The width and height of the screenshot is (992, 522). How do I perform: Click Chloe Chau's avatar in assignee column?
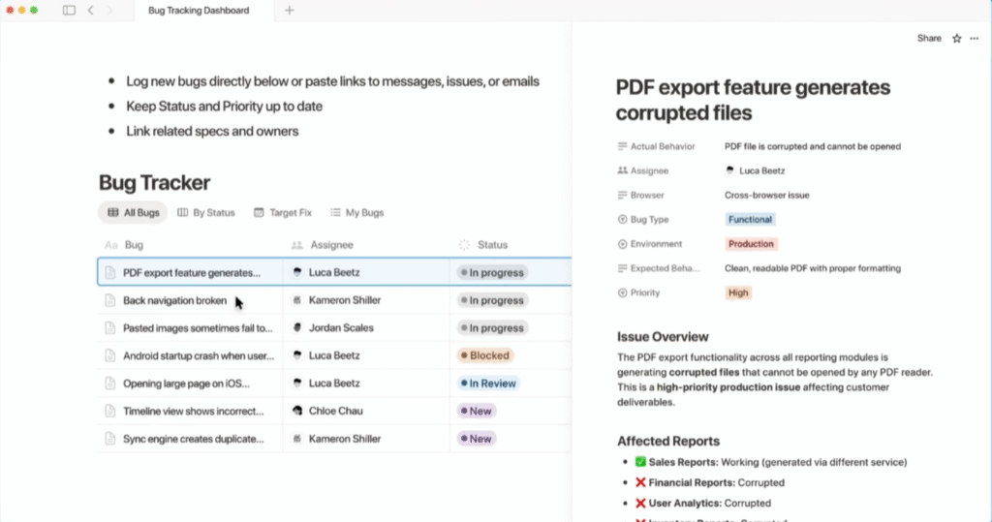297,412
